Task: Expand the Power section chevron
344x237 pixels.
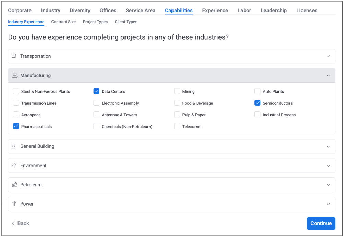Action: tap(328, 204)
